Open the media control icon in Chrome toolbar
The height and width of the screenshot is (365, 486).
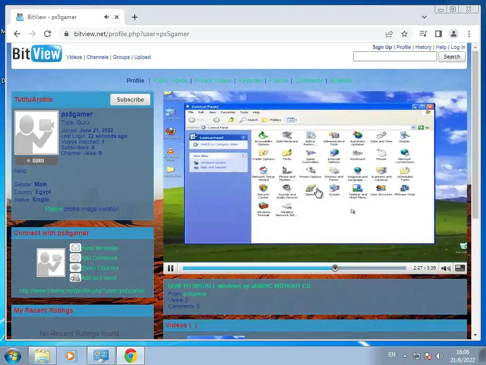[423, 34]
